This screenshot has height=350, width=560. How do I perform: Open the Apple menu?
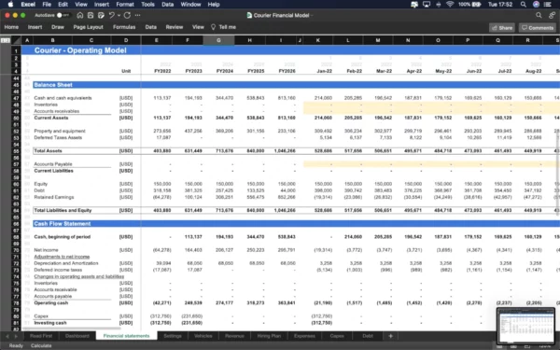click(10, 5)
